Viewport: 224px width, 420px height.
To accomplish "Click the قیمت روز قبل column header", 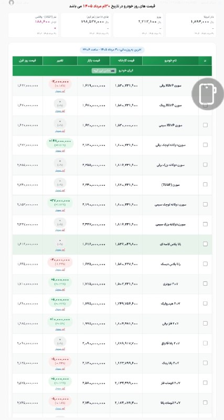I will click(x=28, y=61).
